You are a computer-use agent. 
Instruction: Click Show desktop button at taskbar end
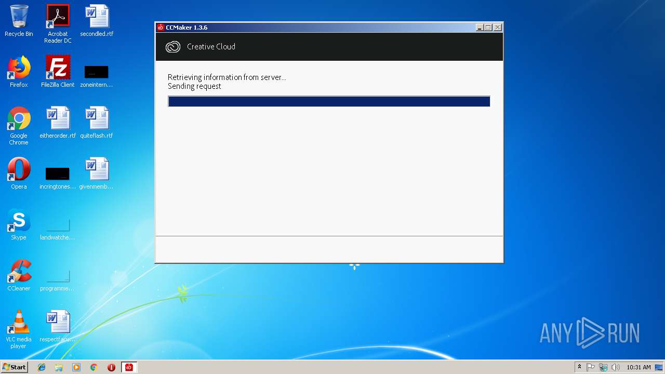(x=659, y=367)
